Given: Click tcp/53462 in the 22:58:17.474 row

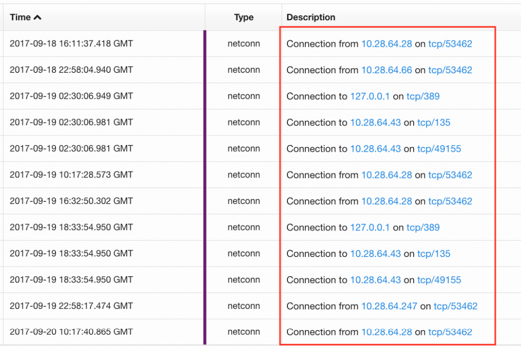Looking at the screenshot, I should pyautogui.click(x=455, y=306).
